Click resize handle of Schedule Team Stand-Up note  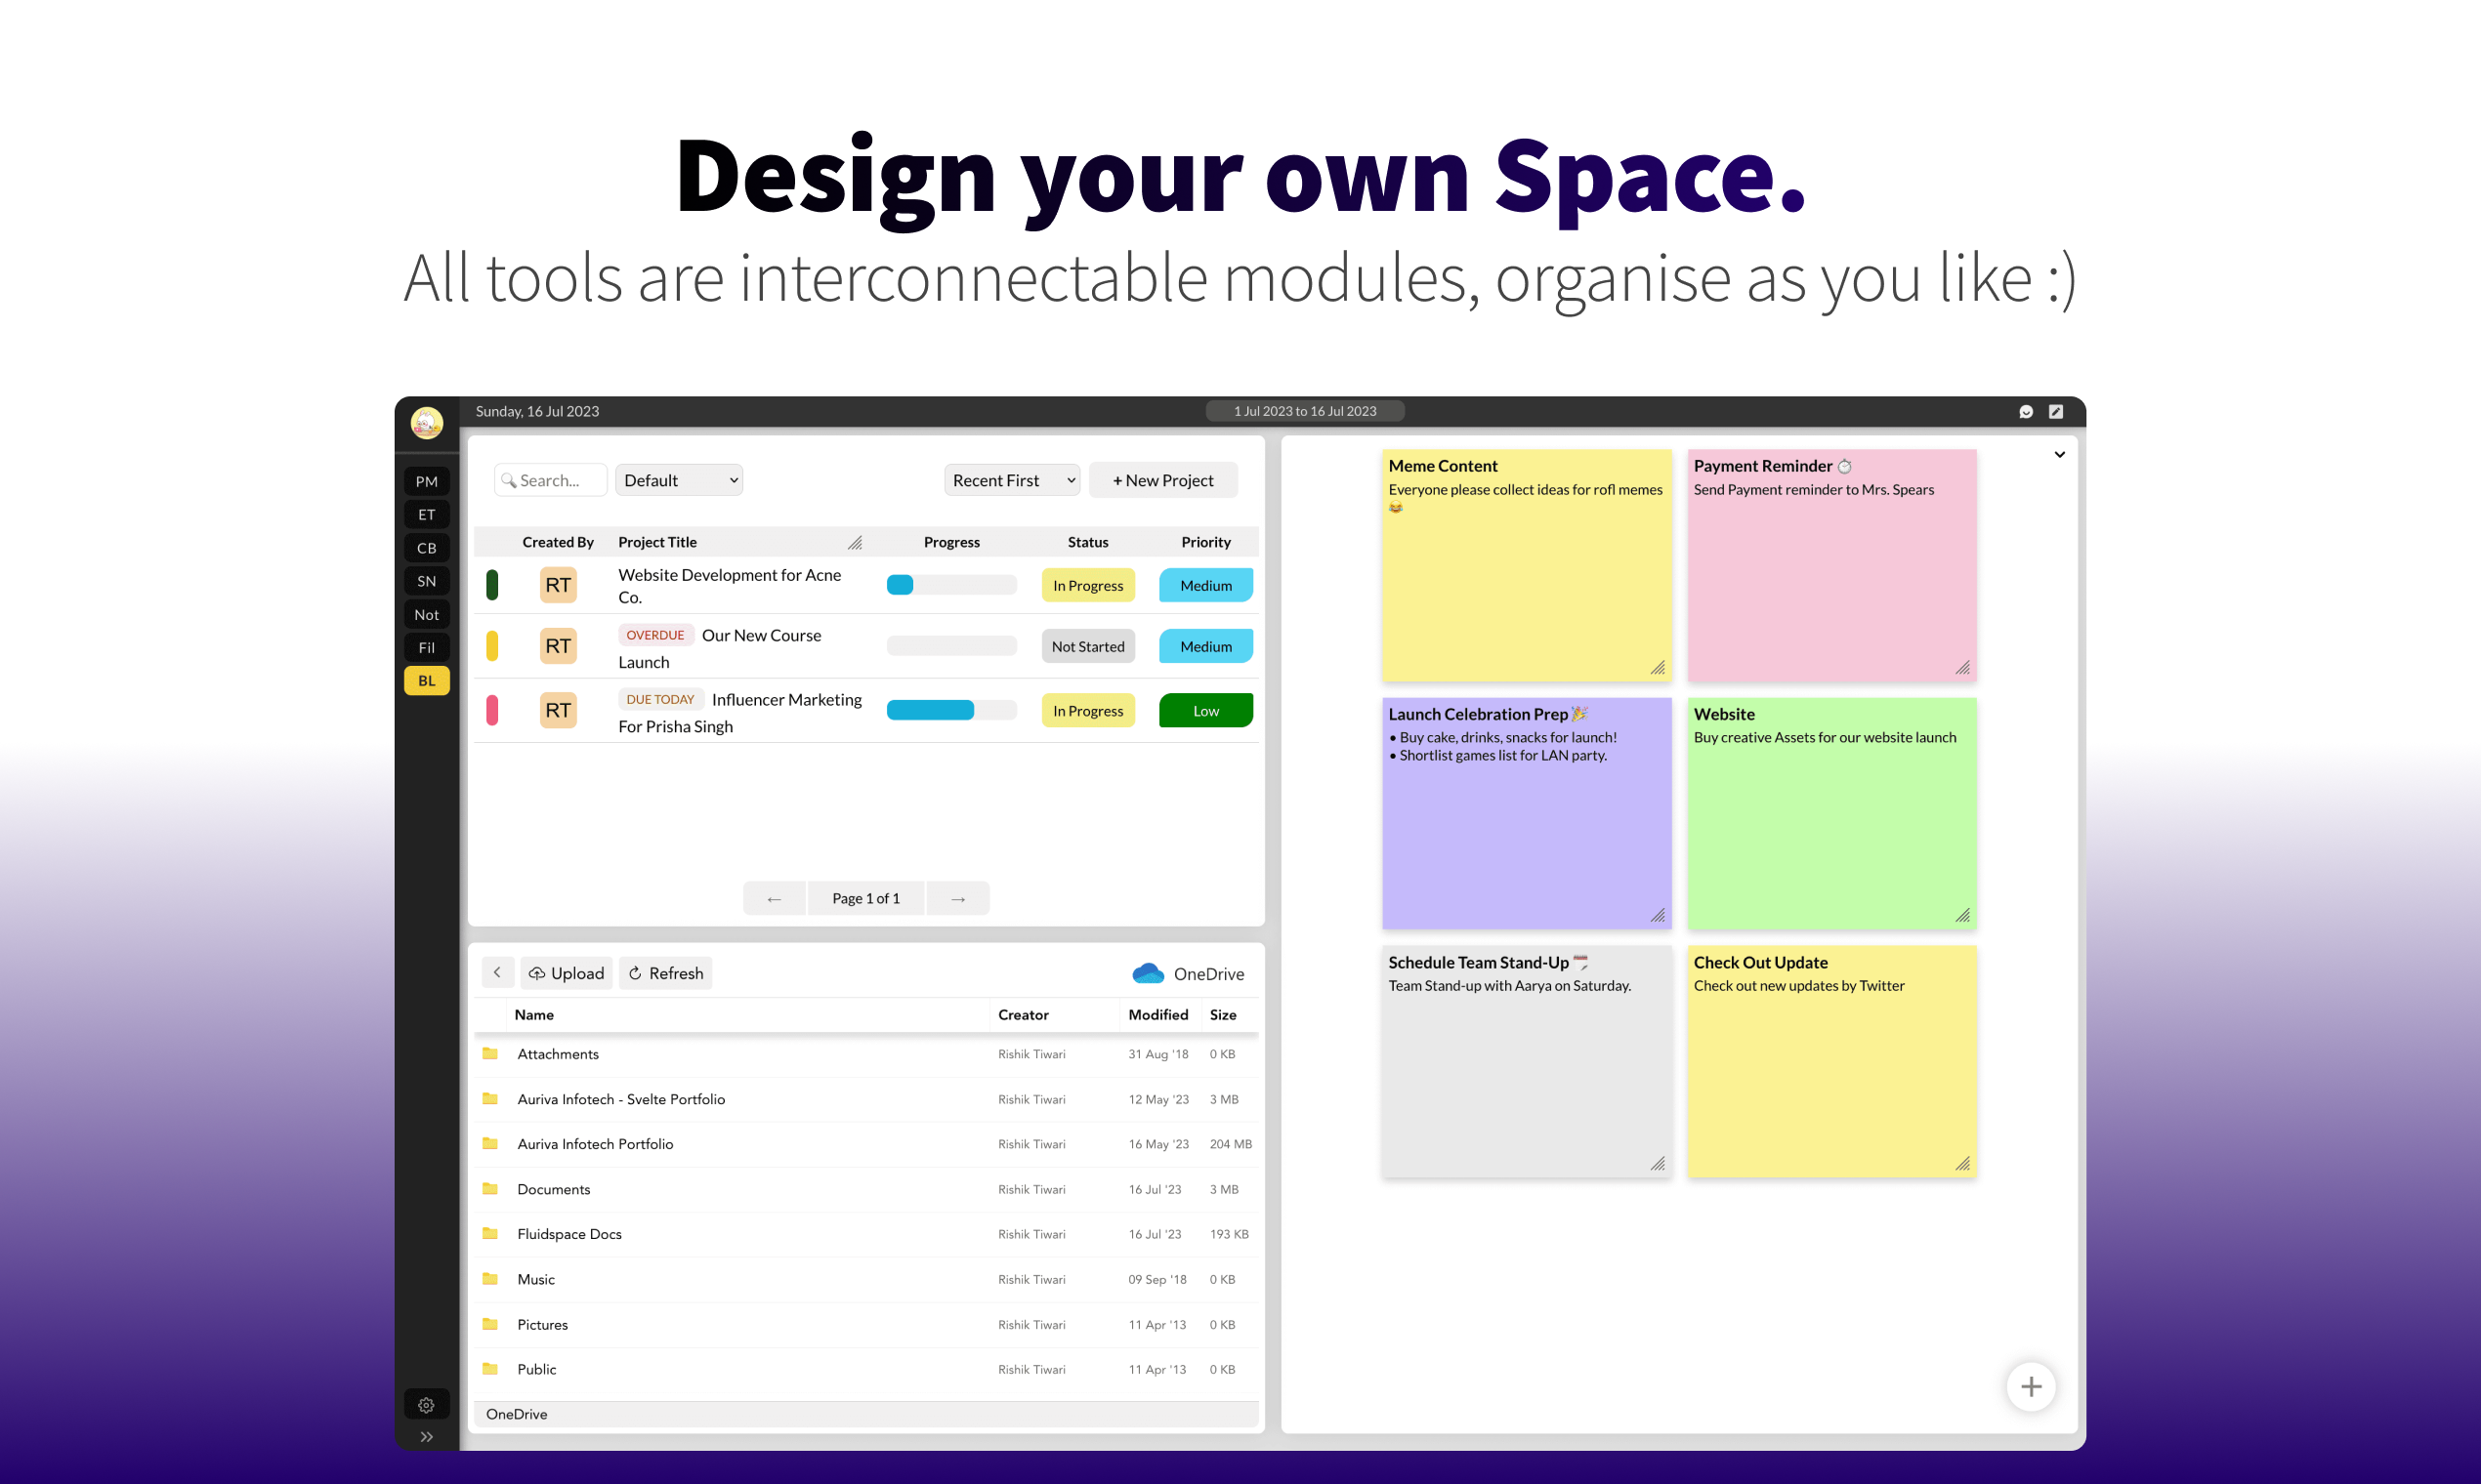(x=1658, y=1163)
